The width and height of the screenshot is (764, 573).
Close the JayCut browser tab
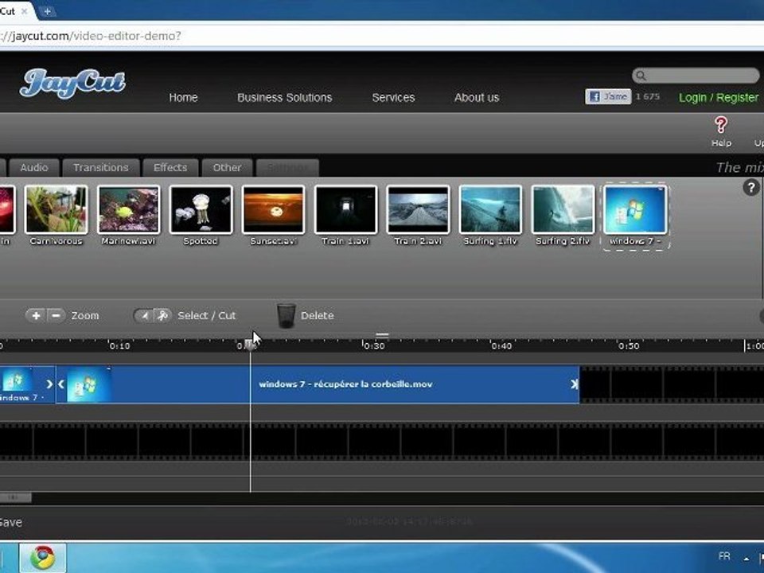pos(24,11)
